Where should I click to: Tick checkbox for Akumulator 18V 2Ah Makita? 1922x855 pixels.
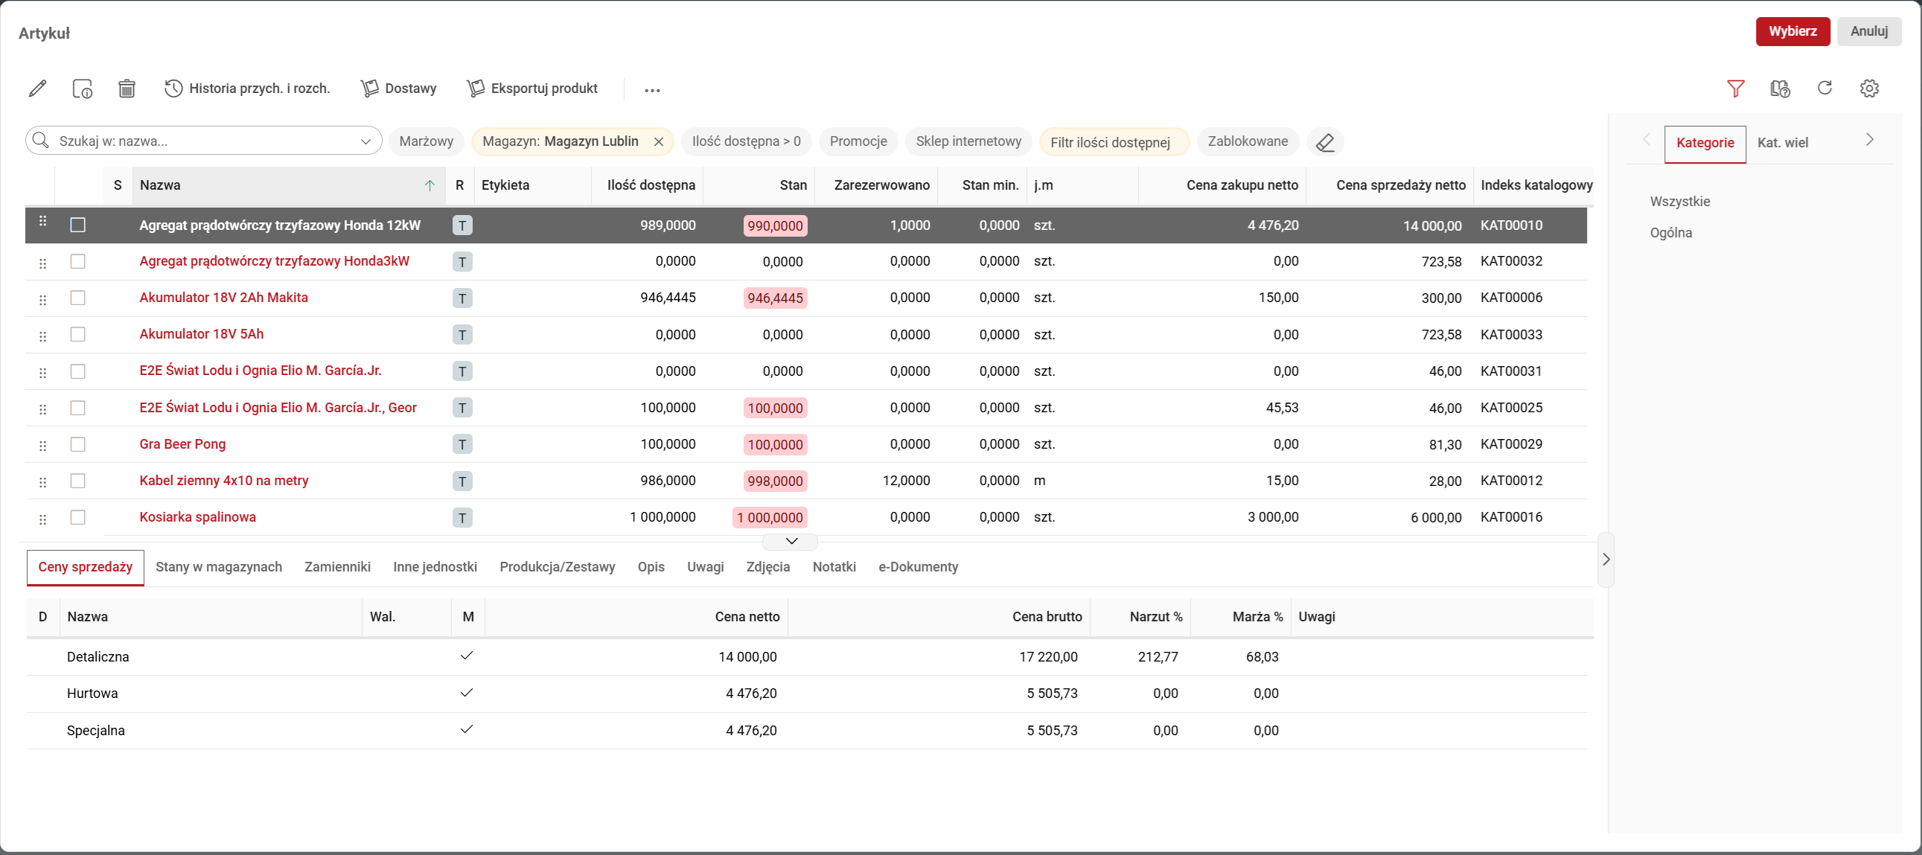pyautogui.click(x=77, y=298)
